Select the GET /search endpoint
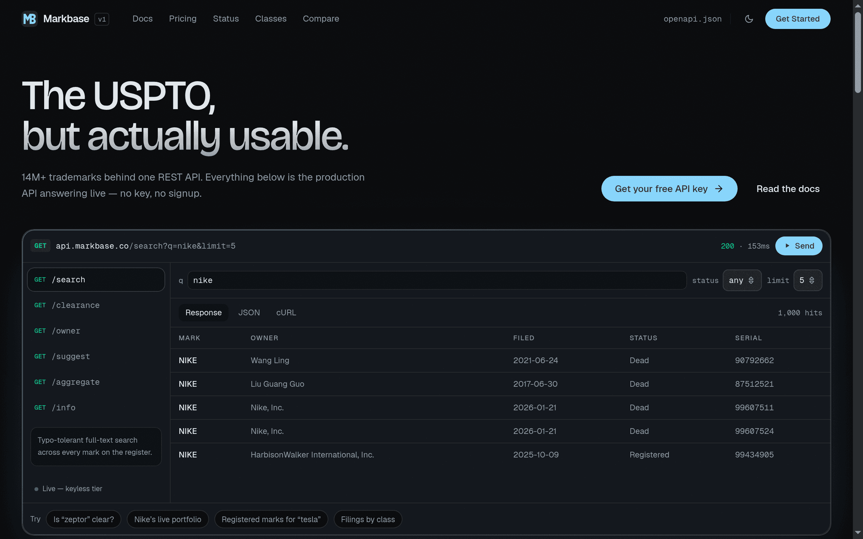Viewport: 863px width, 539px height. point(96,280)
